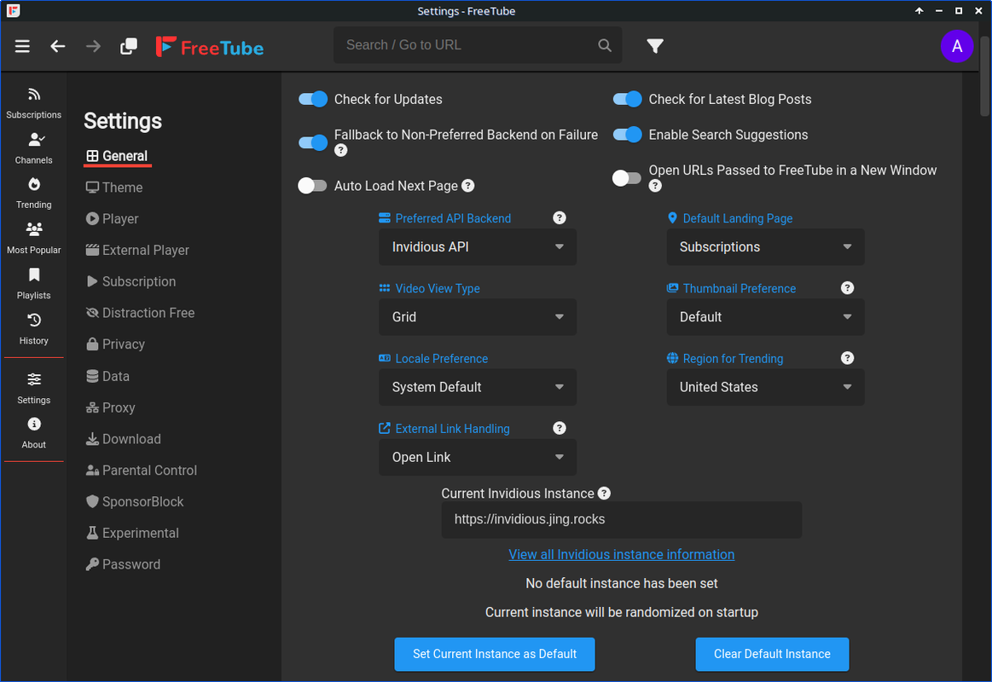This screenshot has height=682, width=992.
Task: Show help for Current Invidious Instance
Action: pos(604,493)
